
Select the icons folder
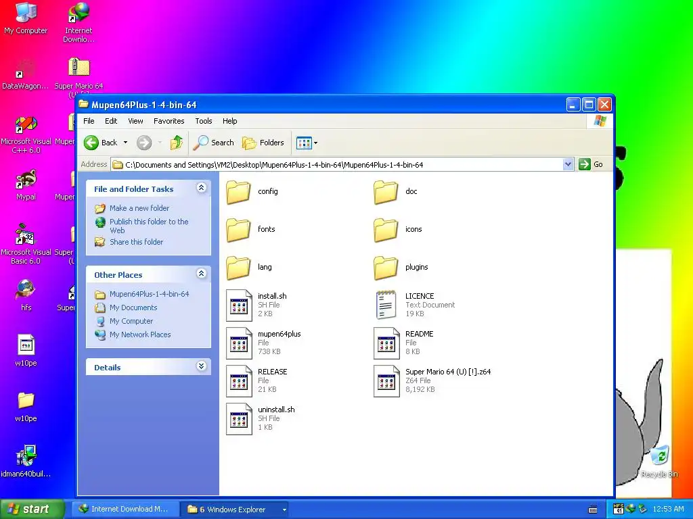click(x=386, y=230)
